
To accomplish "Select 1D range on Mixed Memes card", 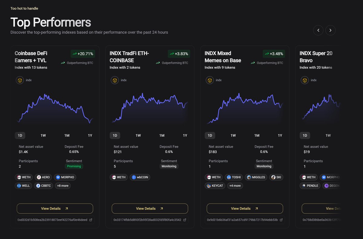I will click(210, 135).
